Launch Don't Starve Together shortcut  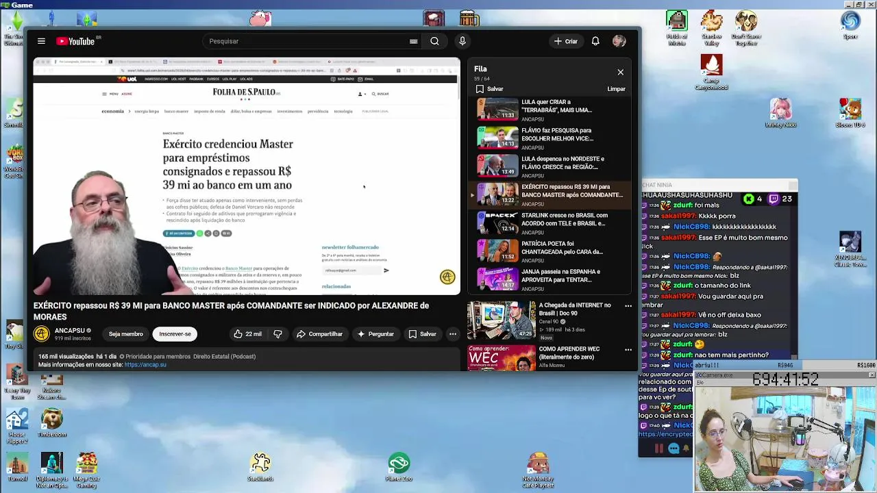coord(745,27)
